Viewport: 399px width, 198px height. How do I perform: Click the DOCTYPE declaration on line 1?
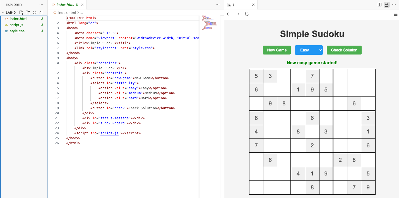(x=81, y=18)
